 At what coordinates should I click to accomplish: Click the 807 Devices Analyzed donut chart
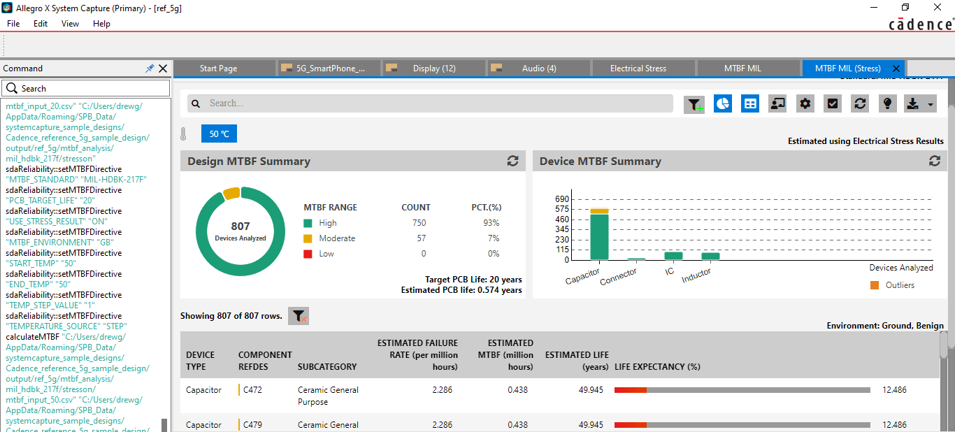click(240, 231)
